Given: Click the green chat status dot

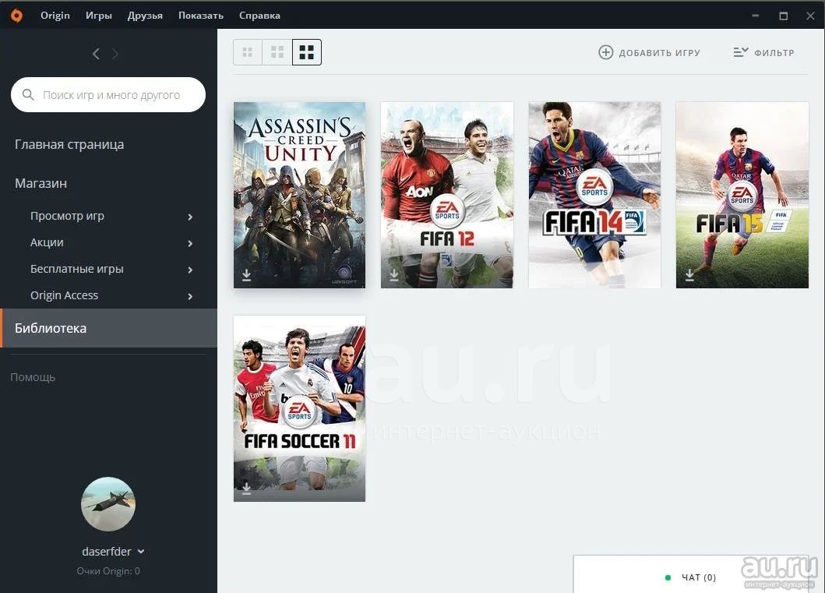Looking at the screenshot, I should pyautogui.click(x=668, y=577).
